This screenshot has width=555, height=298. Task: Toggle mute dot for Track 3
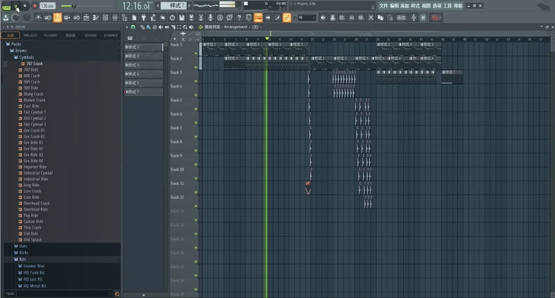point(196,81)
